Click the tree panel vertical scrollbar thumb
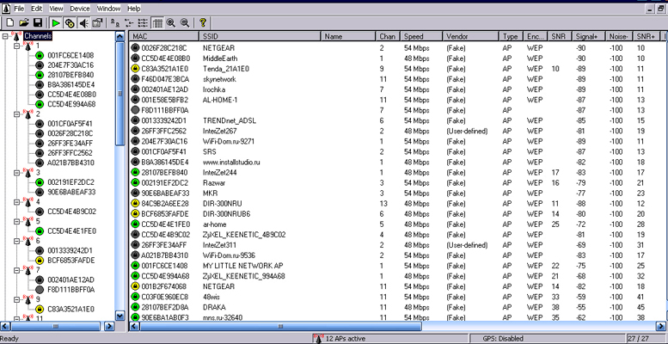The width and height of the screenshot is (668, 344). (120, 93)
